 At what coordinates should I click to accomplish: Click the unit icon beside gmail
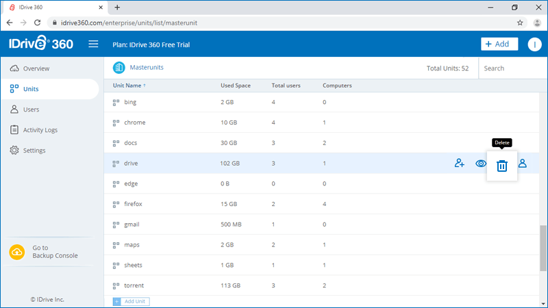(x=116, y=225)
